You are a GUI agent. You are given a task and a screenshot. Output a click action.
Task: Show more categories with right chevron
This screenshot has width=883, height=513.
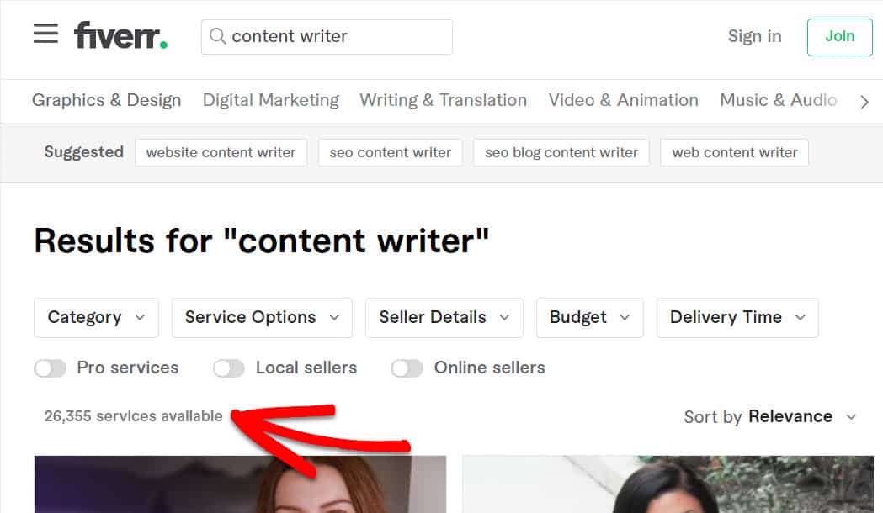(x=864, y=102)
